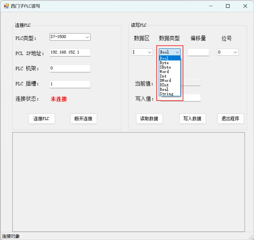This screenshot has height=240, width=254.
Task: Select Bool in the data type list
Action: point(170,58)
